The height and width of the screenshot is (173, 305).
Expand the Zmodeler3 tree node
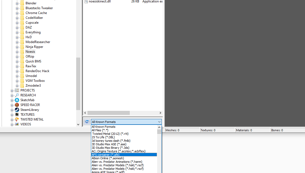(17, 86)
